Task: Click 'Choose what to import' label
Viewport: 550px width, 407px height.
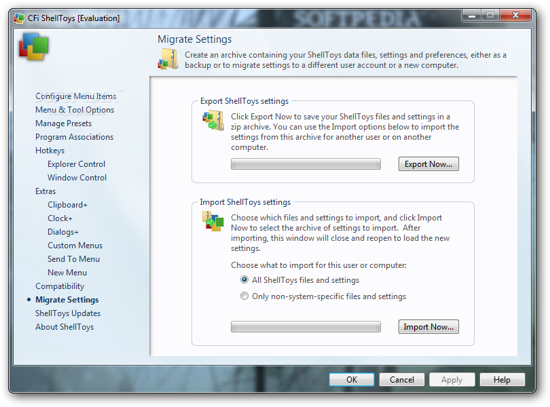Action: [x=318, y=265]
